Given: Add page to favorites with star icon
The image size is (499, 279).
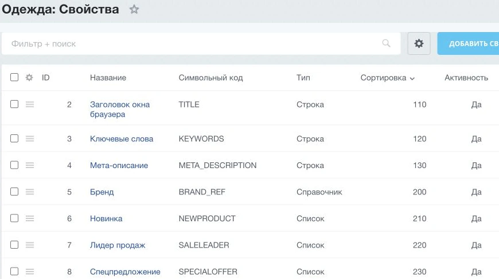Looking at the screenshot, I should click(x=134, y=9).
